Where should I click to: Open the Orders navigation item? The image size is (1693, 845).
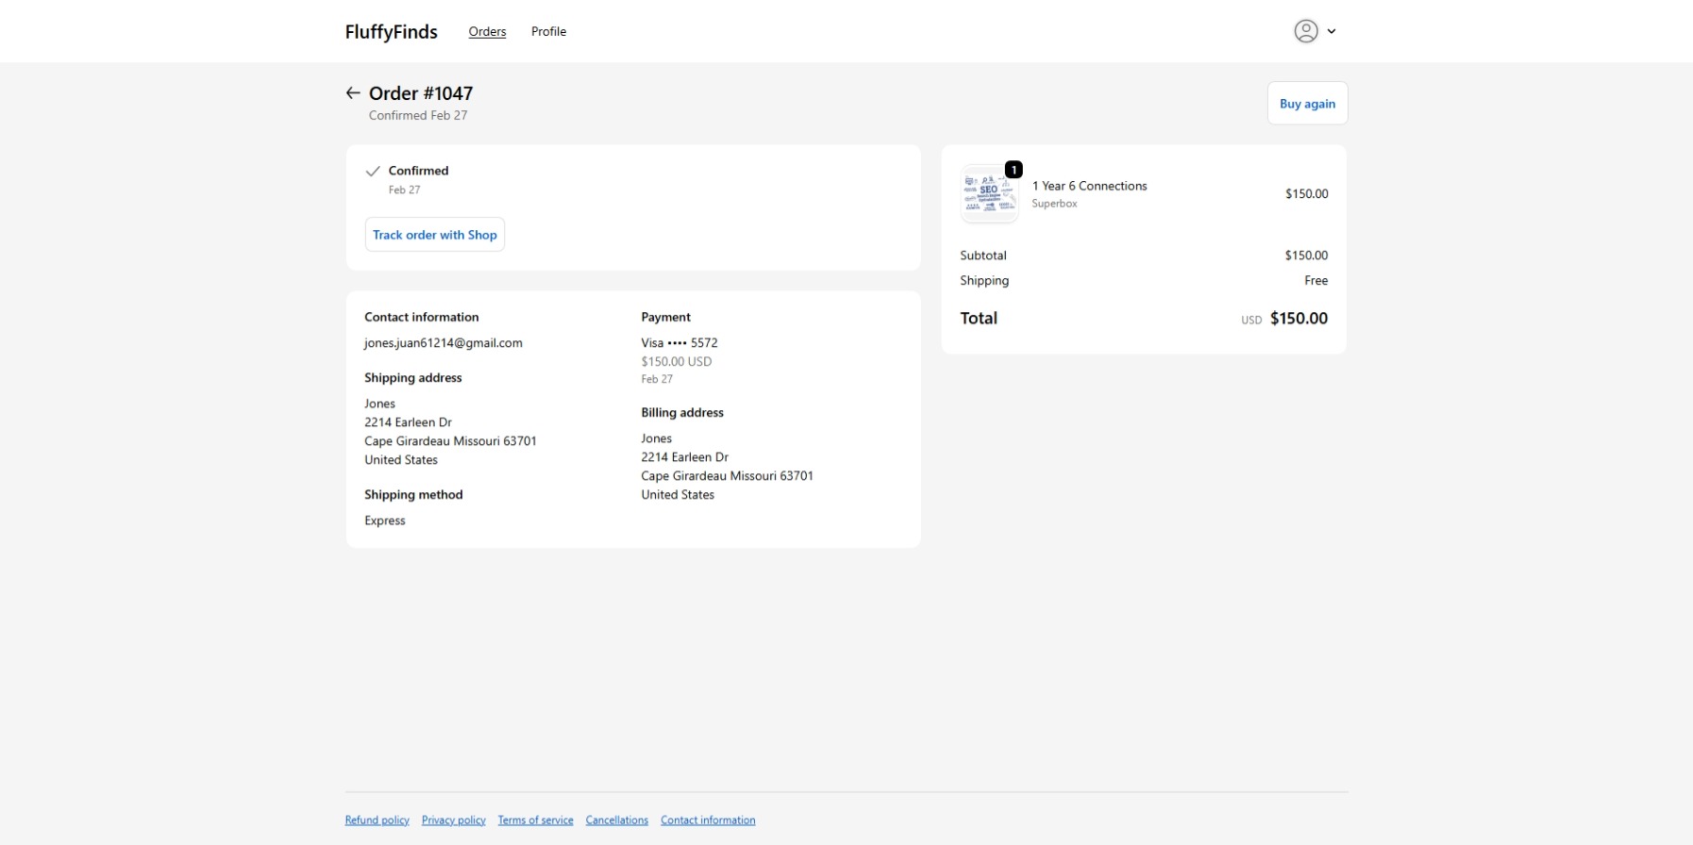[487, 32]
